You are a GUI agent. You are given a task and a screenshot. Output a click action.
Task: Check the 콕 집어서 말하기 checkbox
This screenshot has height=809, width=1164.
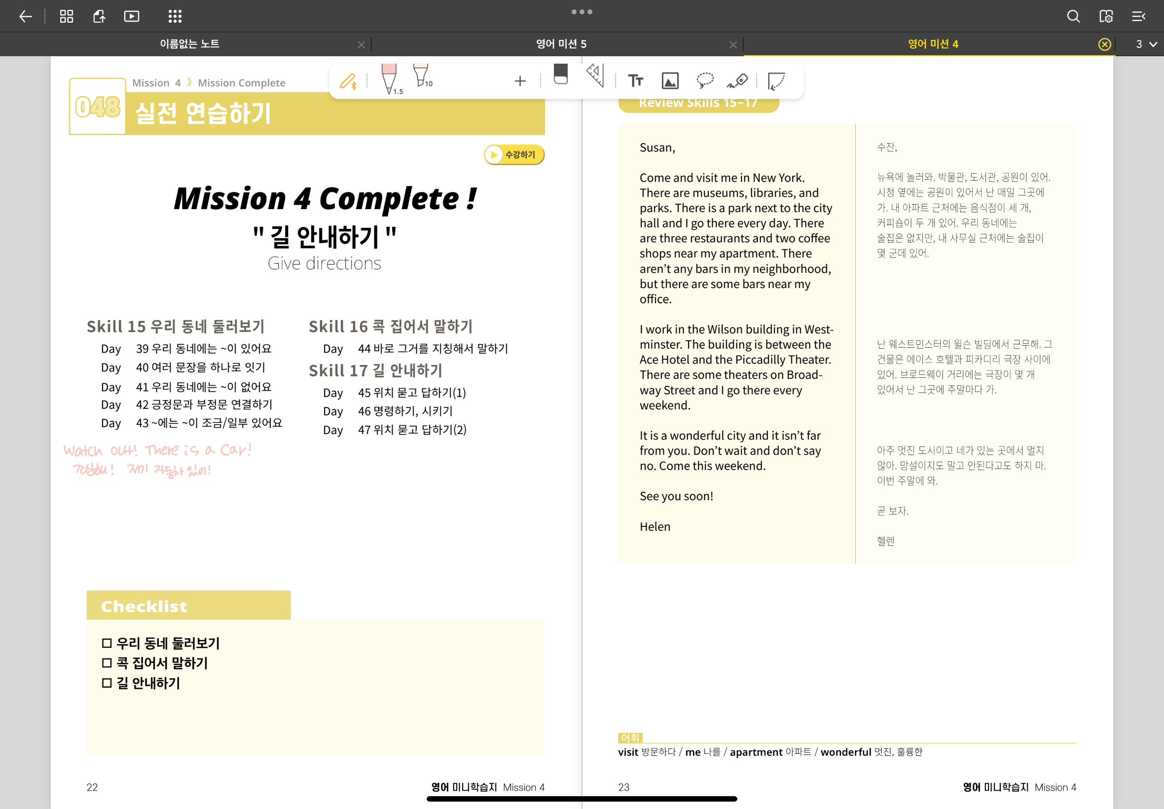pos(107,663)
